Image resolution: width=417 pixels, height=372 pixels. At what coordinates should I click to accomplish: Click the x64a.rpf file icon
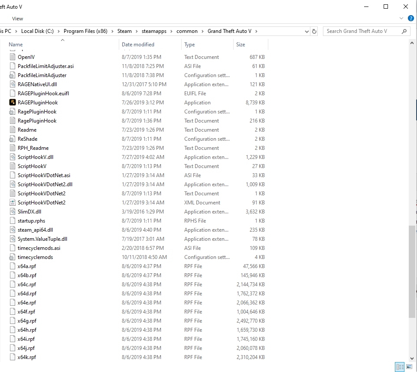(12, 266)
